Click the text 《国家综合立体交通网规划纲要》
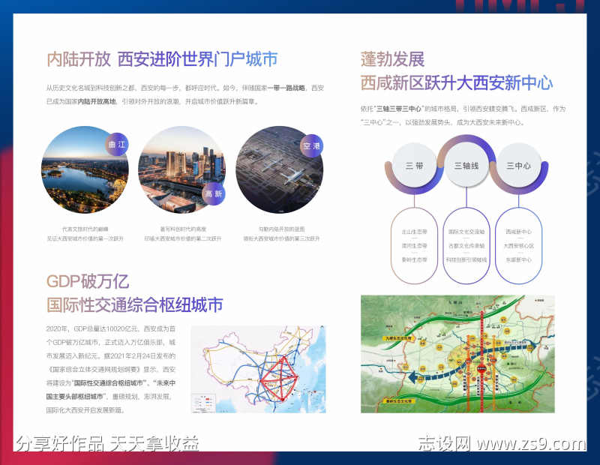 click(x=94, y=370)
